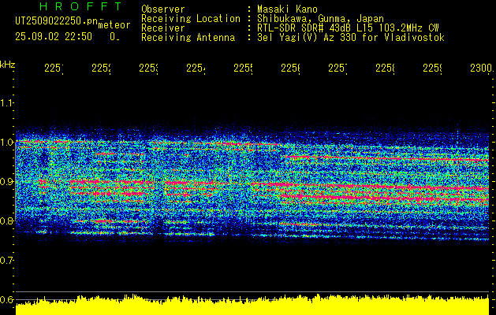Click the 1.0 frequency axis label
Screen dimensions: 496x315
click(6, 143)
